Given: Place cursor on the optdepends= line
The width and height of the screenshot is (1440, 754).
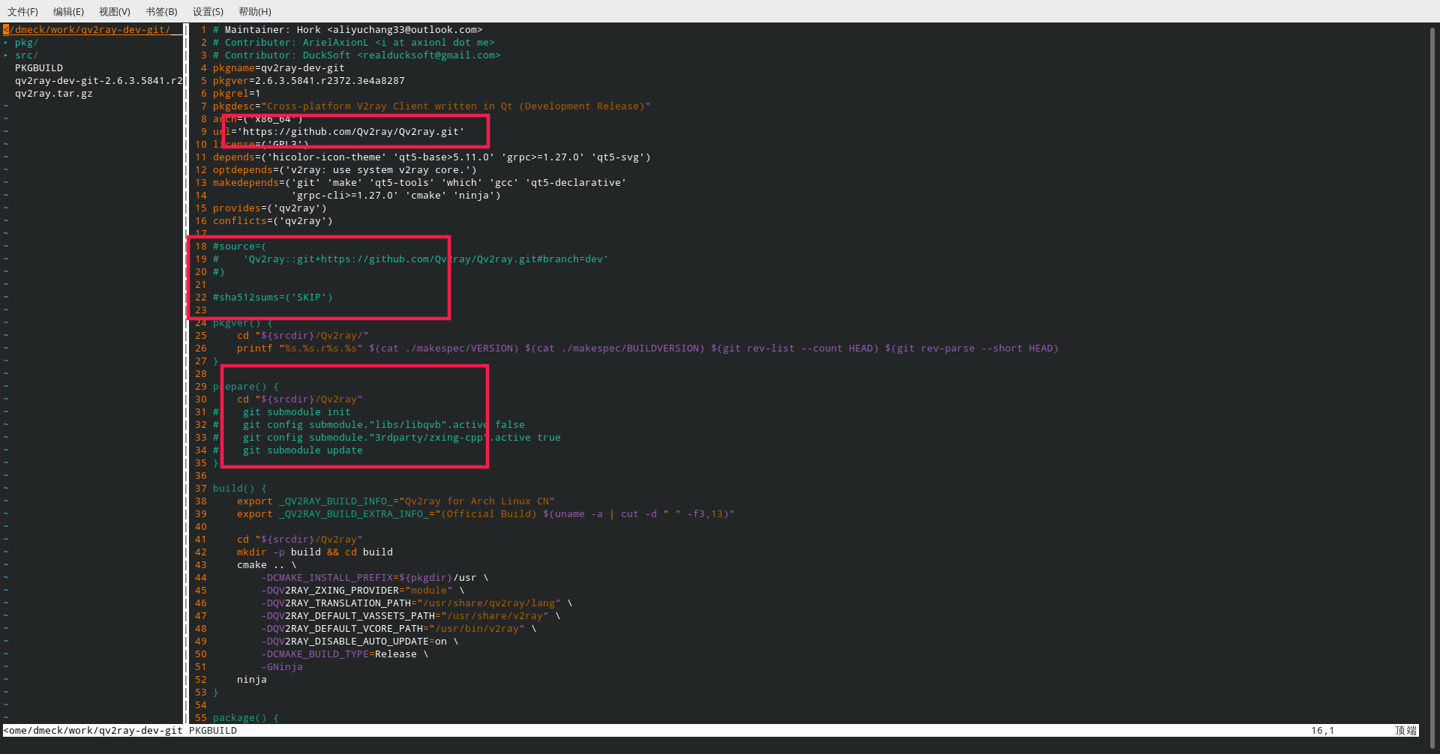Looking at the screenshot, I should coord(345,170).
